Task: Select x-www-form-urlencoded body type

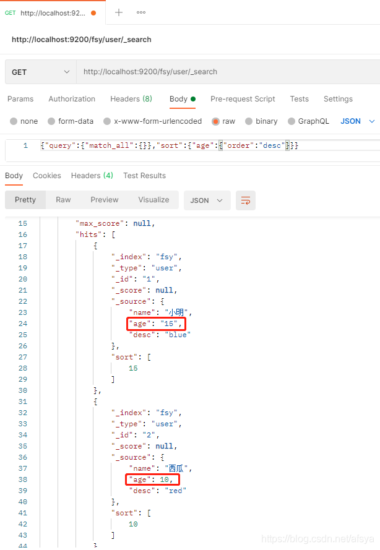Action: 107,121
